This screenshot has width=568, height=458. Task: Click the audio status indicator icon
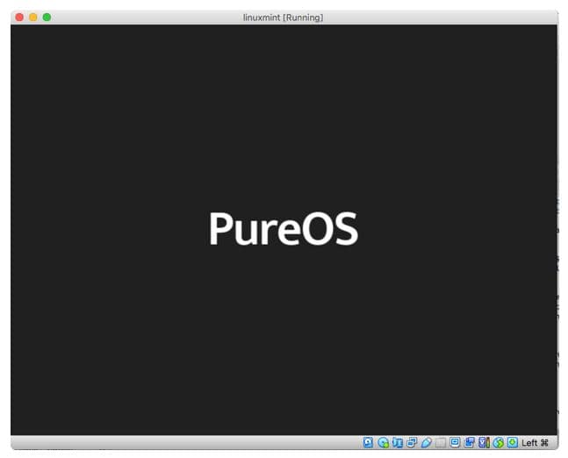click(398, 442)
